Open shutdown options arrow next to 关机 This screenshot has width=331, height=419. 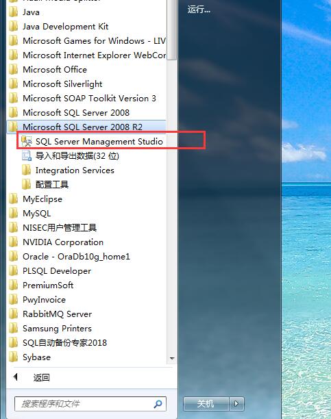236,403
